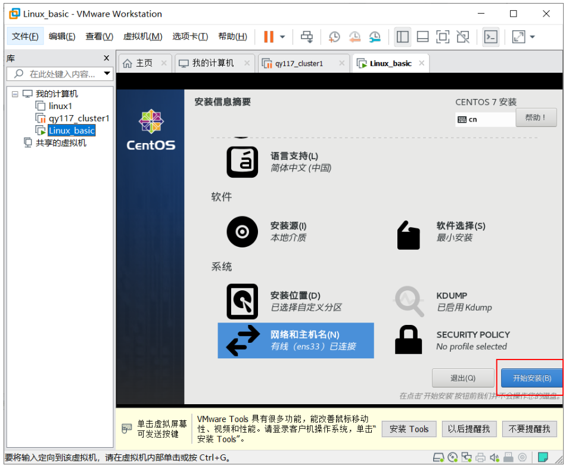Close the Linux_basic tab
Image resolution: width=569 pixels, height=468 pixels.
(x=421, y=63)
